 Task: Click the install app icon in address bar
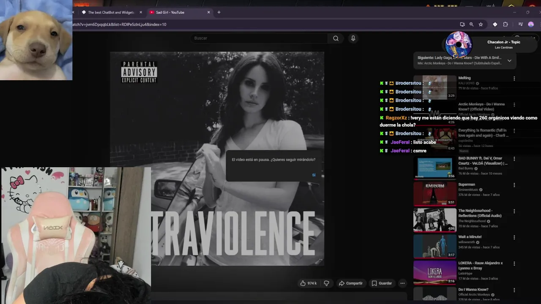462,24
